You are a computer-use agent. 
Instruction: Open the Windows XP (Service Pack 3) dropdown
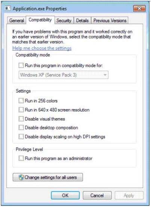point(64,75)
